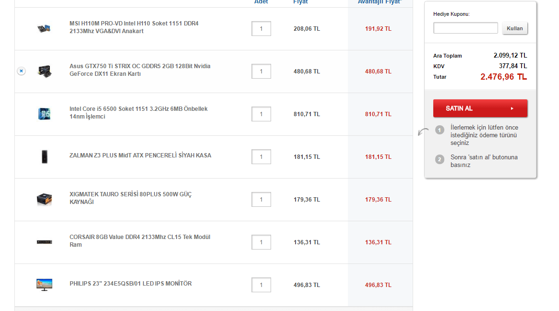This screenshot has height=311, width=559.
Task: Open Intel Core i5 6500 product link
Action: point(138,113)
